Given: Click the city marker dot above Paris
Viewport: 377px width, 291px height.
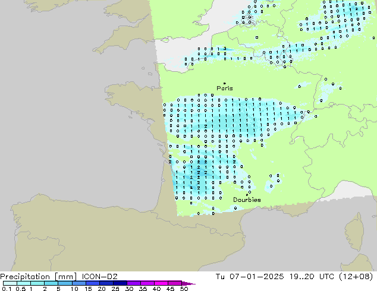Looking at the screenshot, I should point(225,83).
